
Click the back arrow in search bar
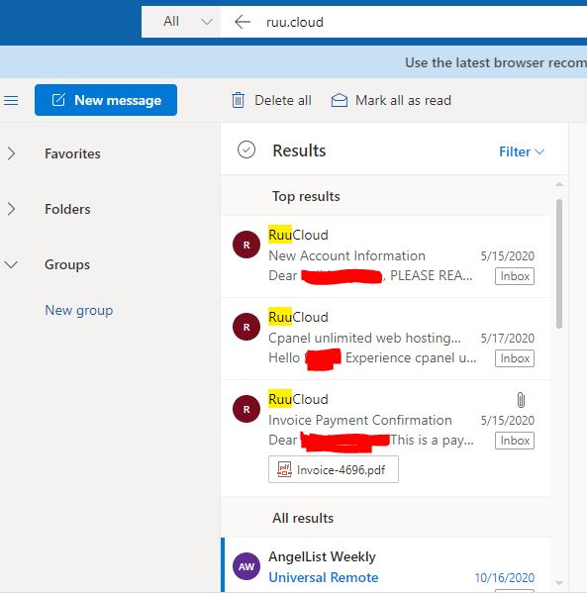(x=243, y=22)
